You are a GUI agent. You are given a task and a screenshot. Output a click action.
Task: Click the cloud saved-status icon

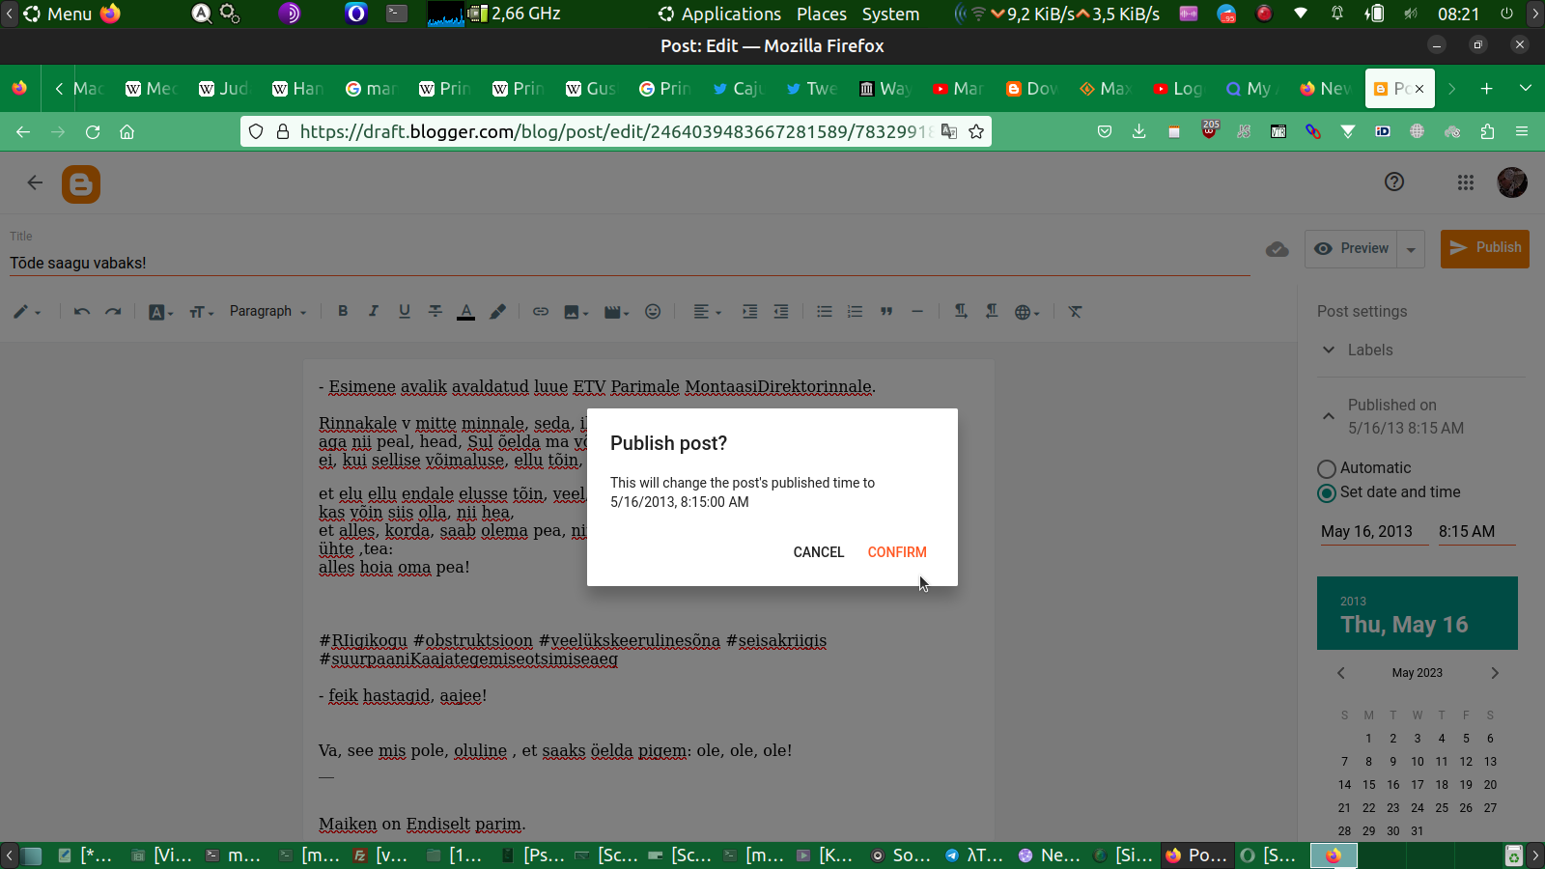(x=1278, y=249)
